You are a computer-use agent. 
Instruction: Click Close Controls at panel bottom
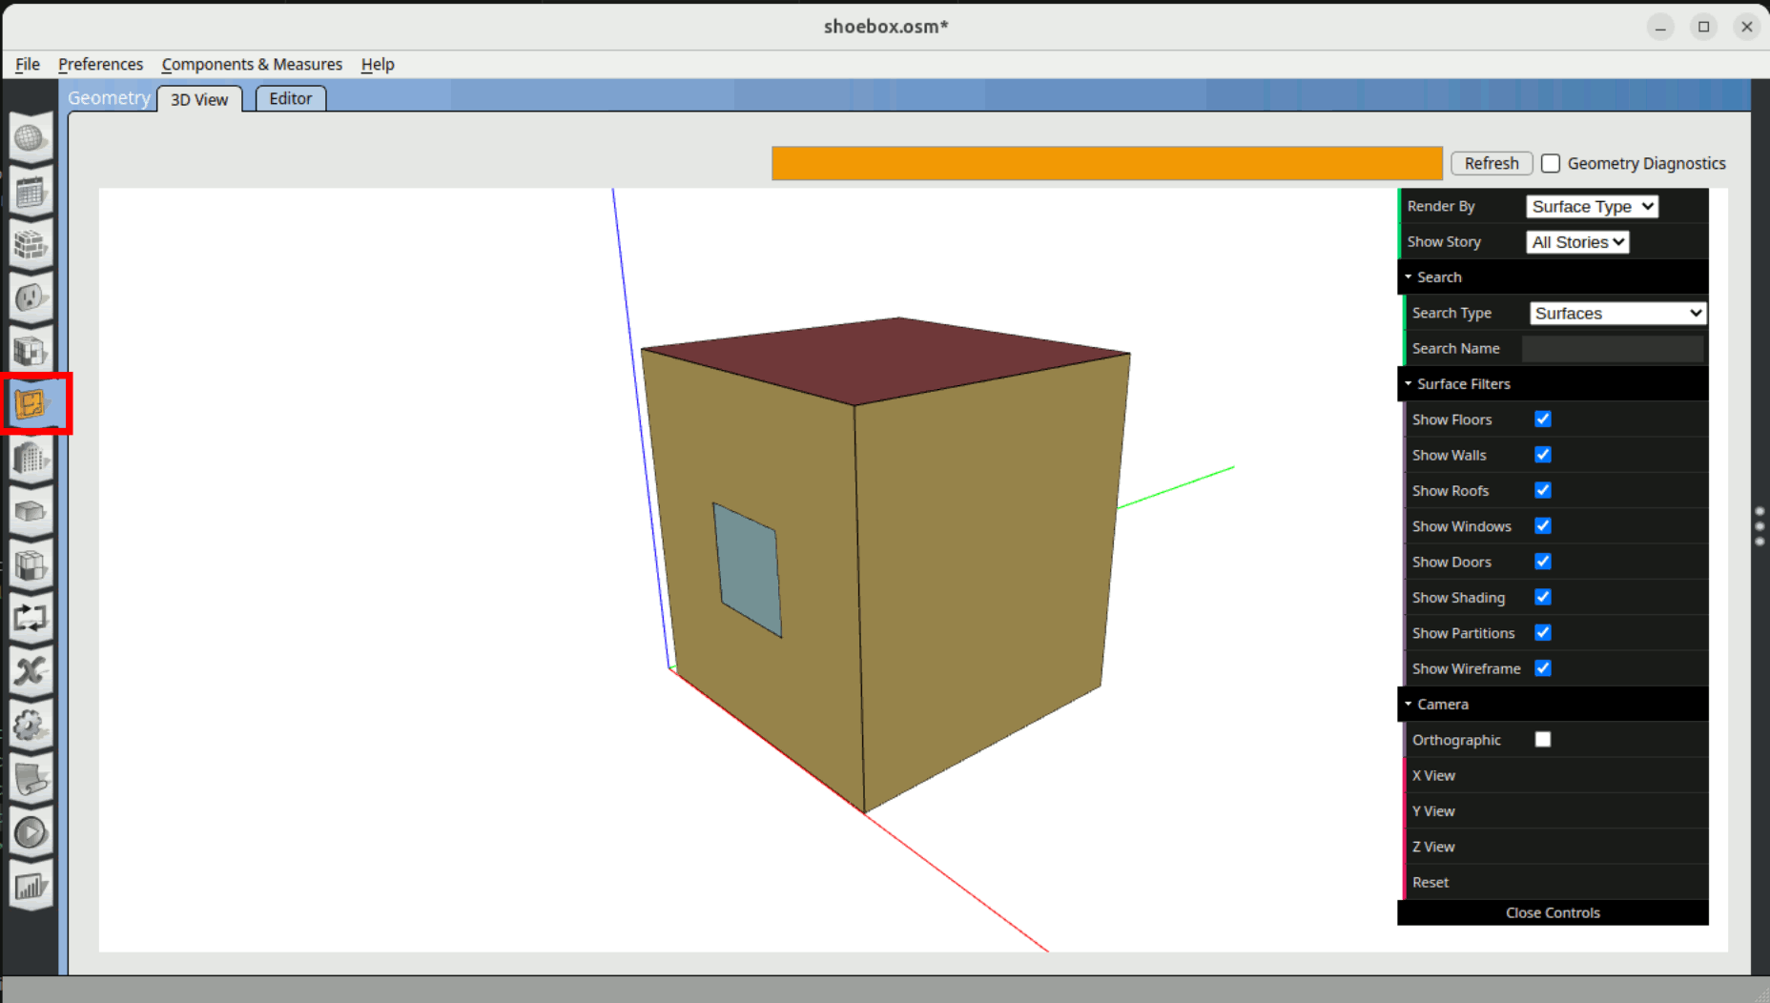[x=1552, y=912]
